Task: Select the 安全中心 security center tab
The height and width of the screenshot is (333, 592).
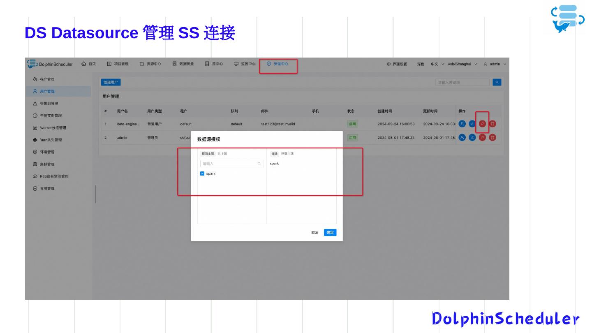Action: tap(277, 64)
